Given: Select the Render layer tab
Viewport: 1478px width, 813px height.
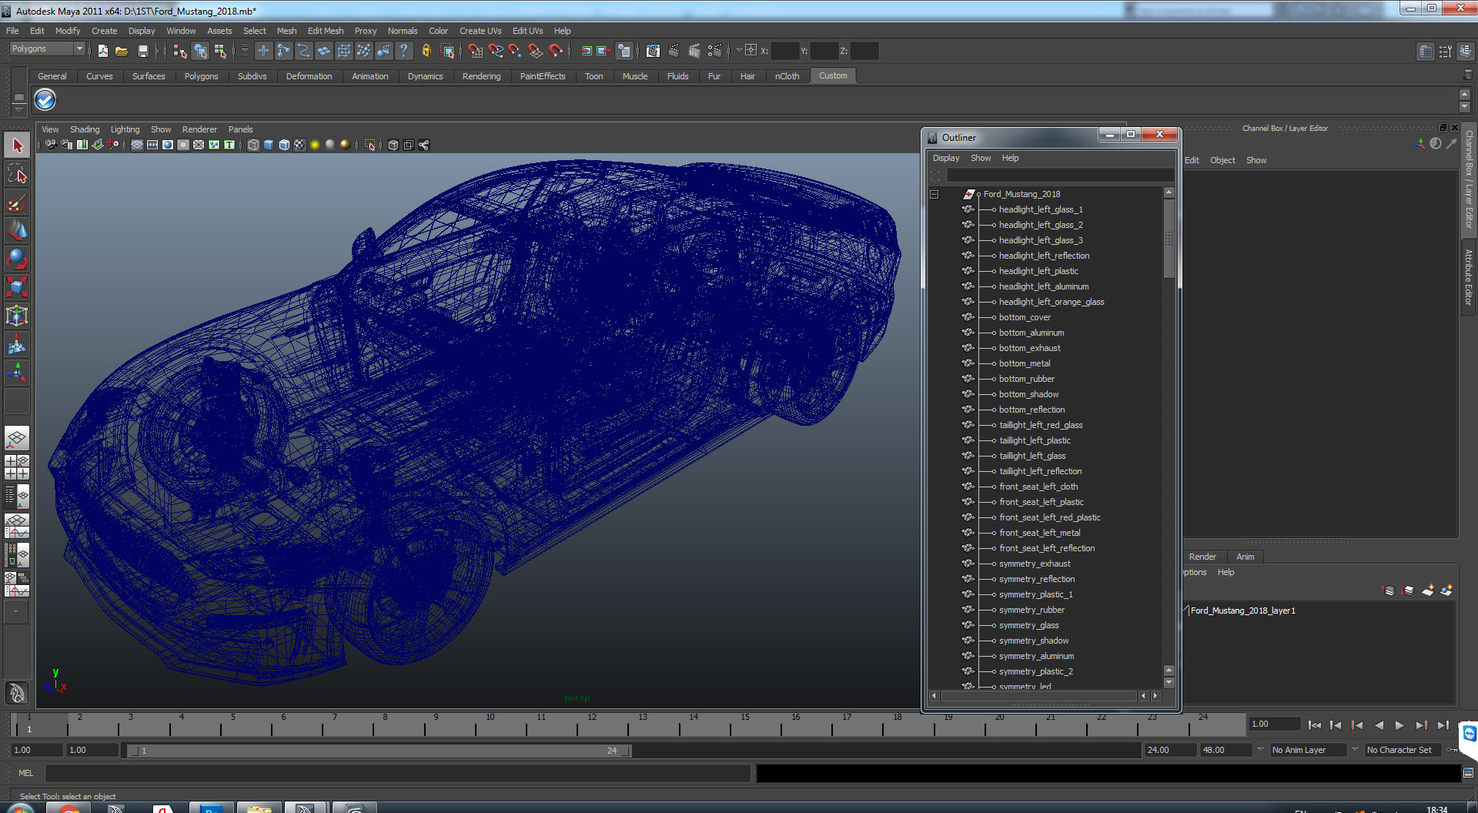Looking at the screenshot, I should coord(1202,557).
